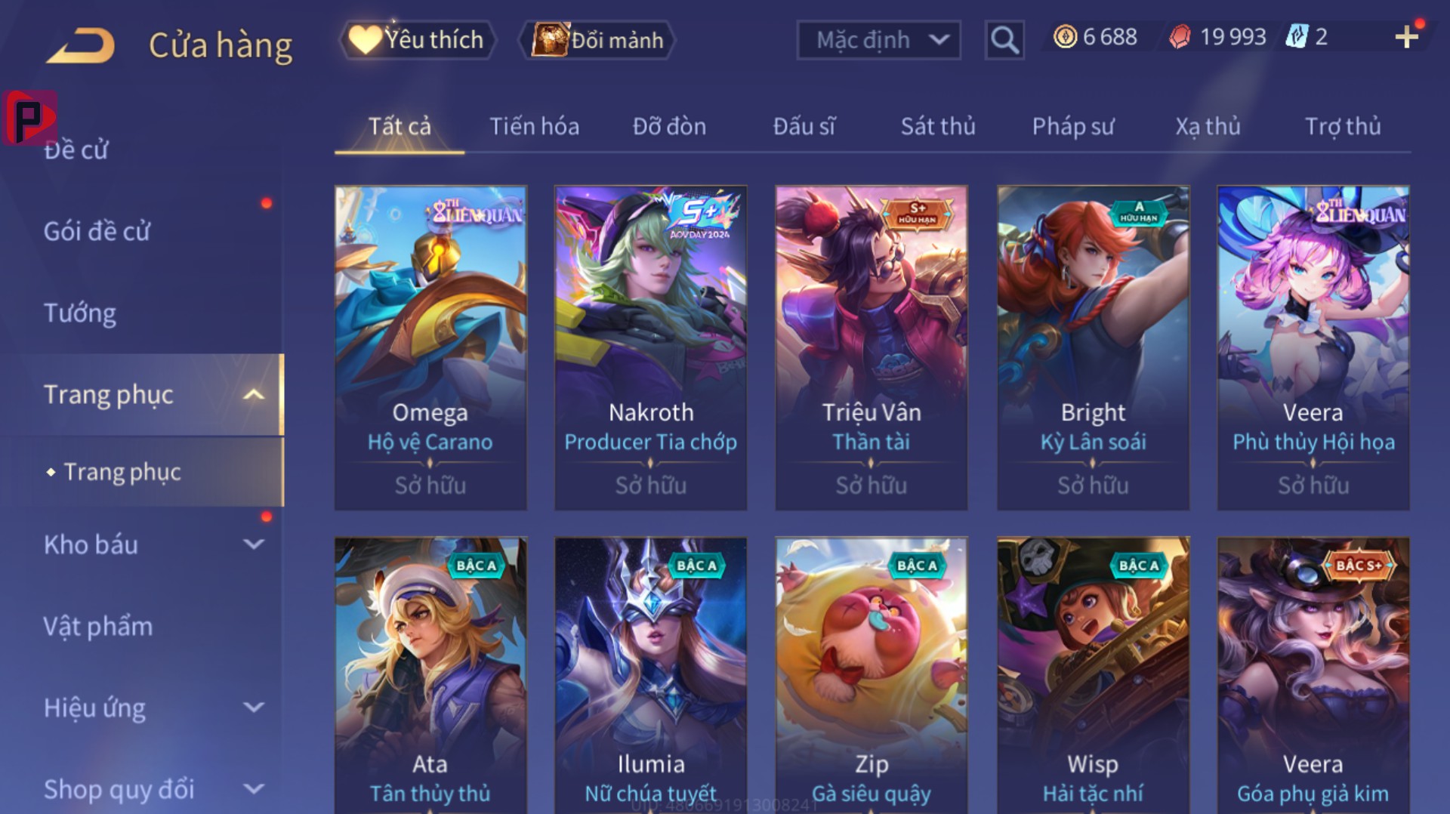The image size is (1450, 814).
Task: Tap the back arrow icon
Action: pyautogui.click(x=81, y=45)
